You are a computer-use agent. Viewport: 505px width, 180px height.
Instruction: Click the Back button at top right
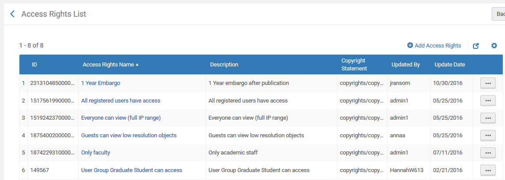click(499, 14)
